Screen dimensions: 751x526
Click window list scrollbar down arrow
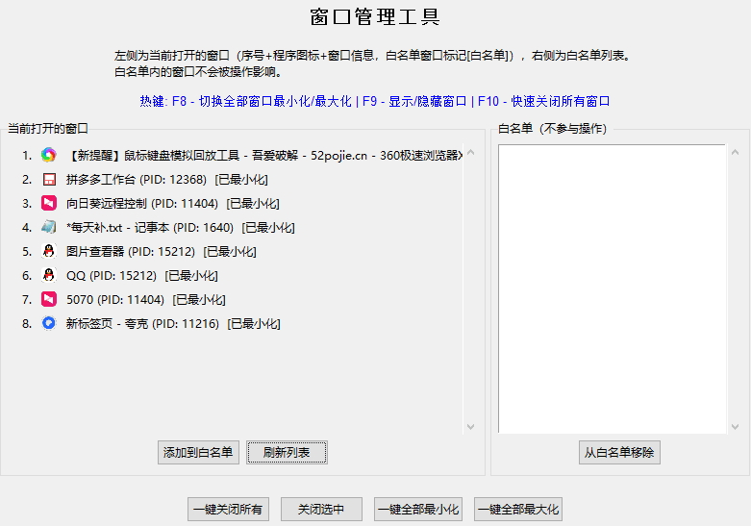[x=470, y=426]
